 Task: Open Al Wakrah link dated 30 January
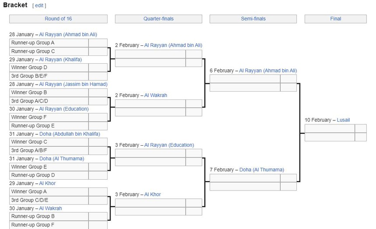[x=50, y=208]
